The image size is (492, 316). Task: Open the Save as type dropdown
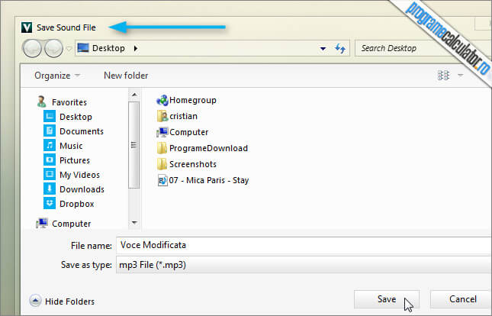(x=304, y=265)
